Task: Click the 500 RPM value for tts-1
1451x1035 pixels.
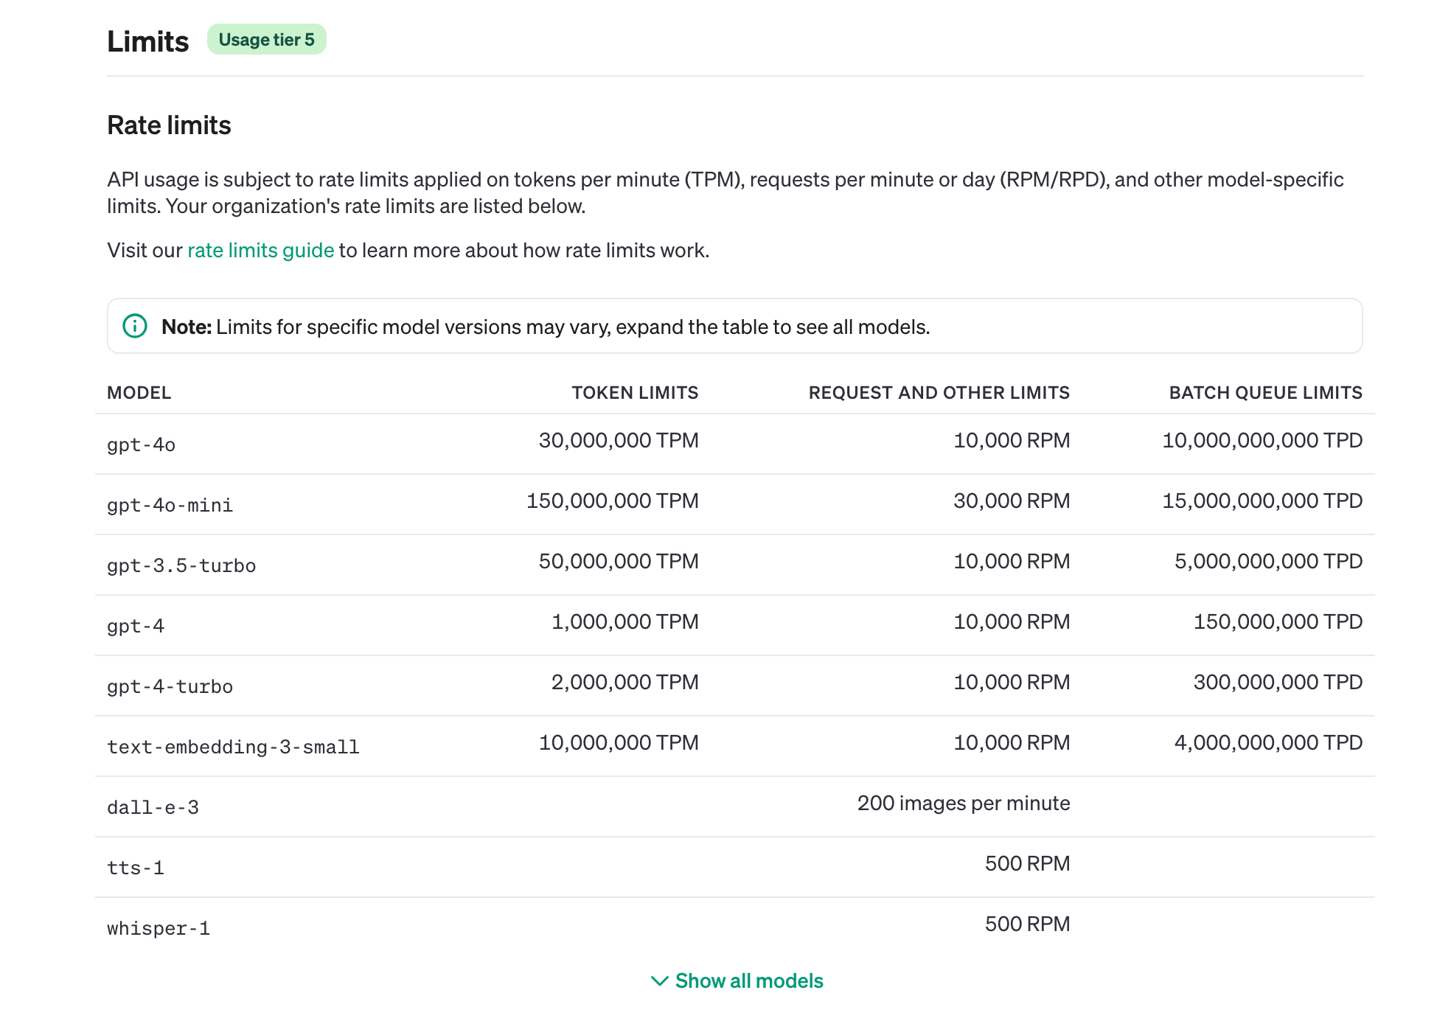Action: coord(1028,864)
